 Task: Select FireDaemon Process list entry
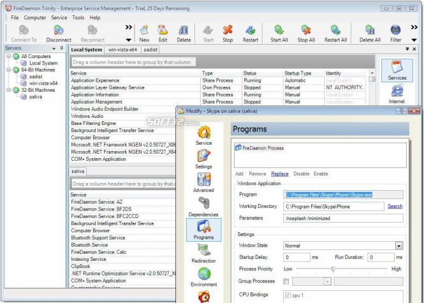pyautogui.click(x=260, y=148)
